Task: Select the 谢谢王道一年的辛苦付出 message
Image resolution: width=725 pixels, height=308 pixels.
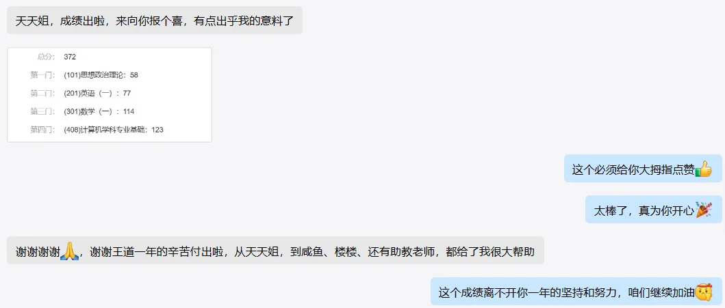Action: point(275,251)
